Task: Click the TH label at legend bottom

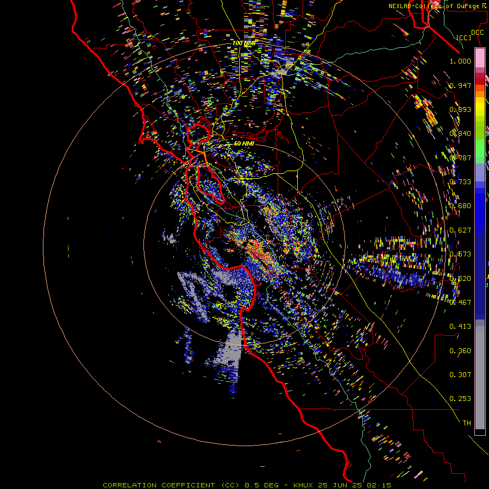Action: [467, 423]
